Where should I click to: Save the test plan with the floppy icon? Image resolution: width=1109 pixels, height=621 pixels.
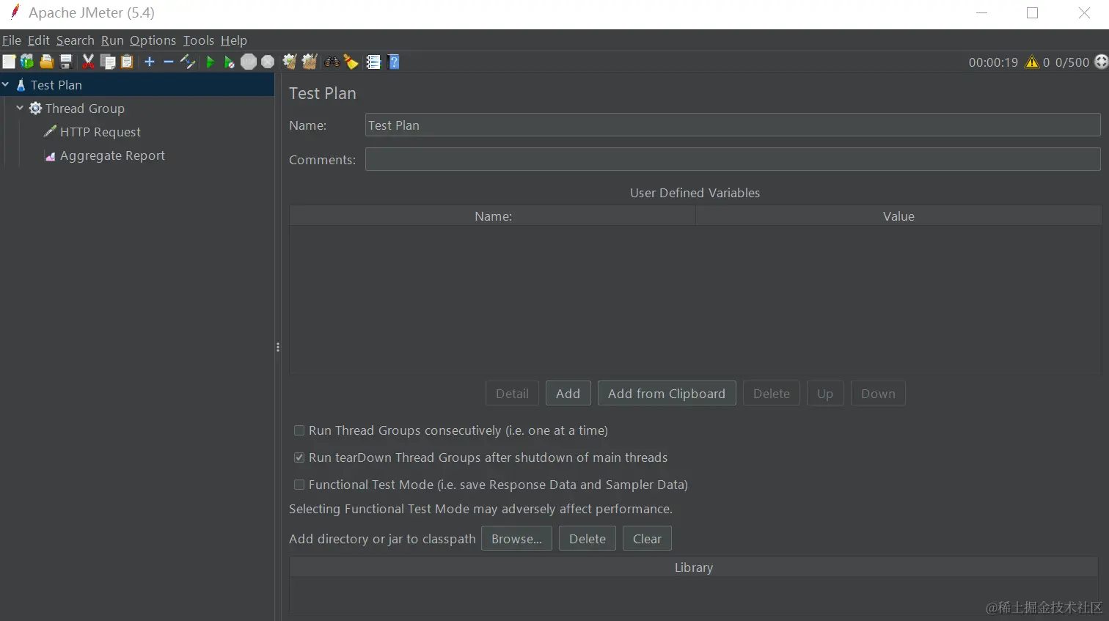(x=66, y=62)
